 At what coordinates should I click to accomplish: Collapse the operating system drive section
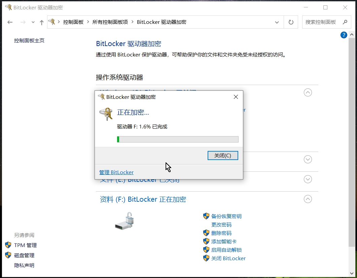[x=308, y=92]
